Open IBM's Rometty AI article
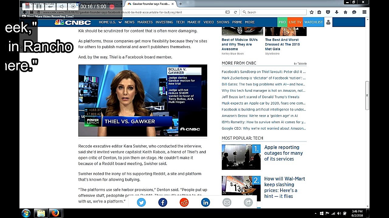Viewport: 389px width, 218px height. pyautogui.click(x=263, y=122)
